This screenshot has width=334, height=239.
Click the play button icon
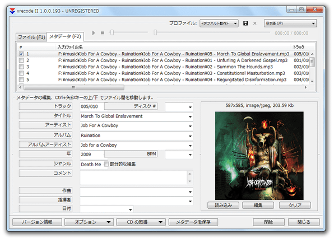(x=94, y=33)
